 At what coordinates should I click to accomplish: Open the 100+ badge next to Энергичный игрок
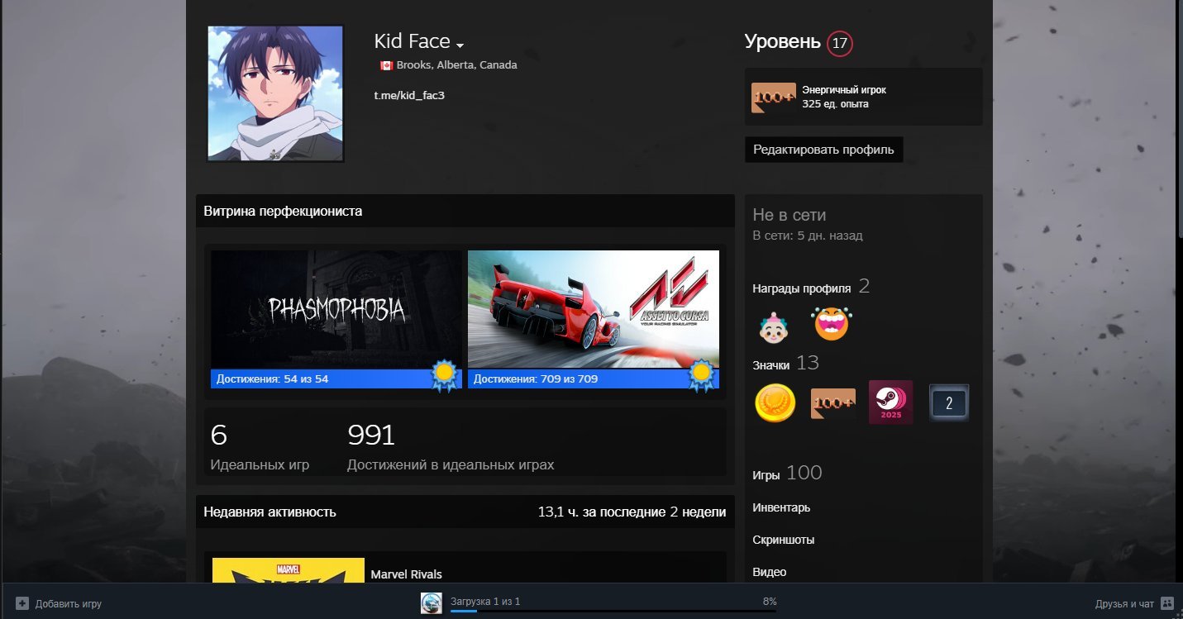[x=774, y=98]
